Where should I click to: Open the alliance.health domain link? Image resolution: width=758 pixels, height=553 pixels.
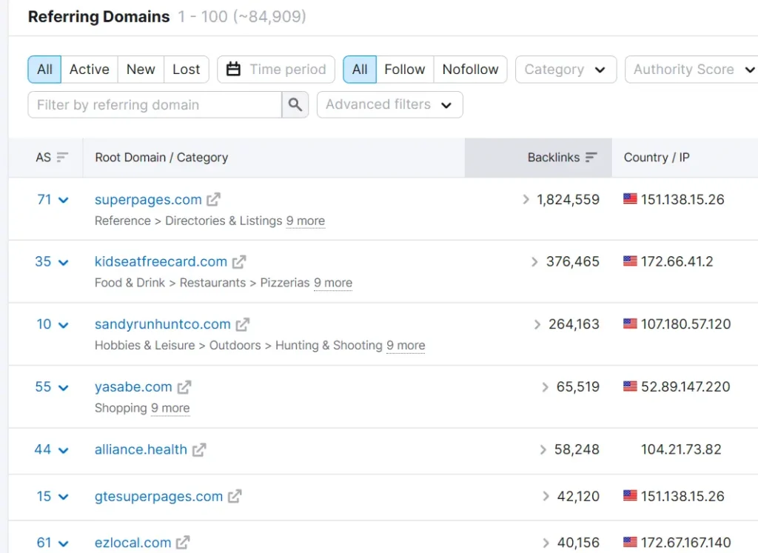pos(141,449)
